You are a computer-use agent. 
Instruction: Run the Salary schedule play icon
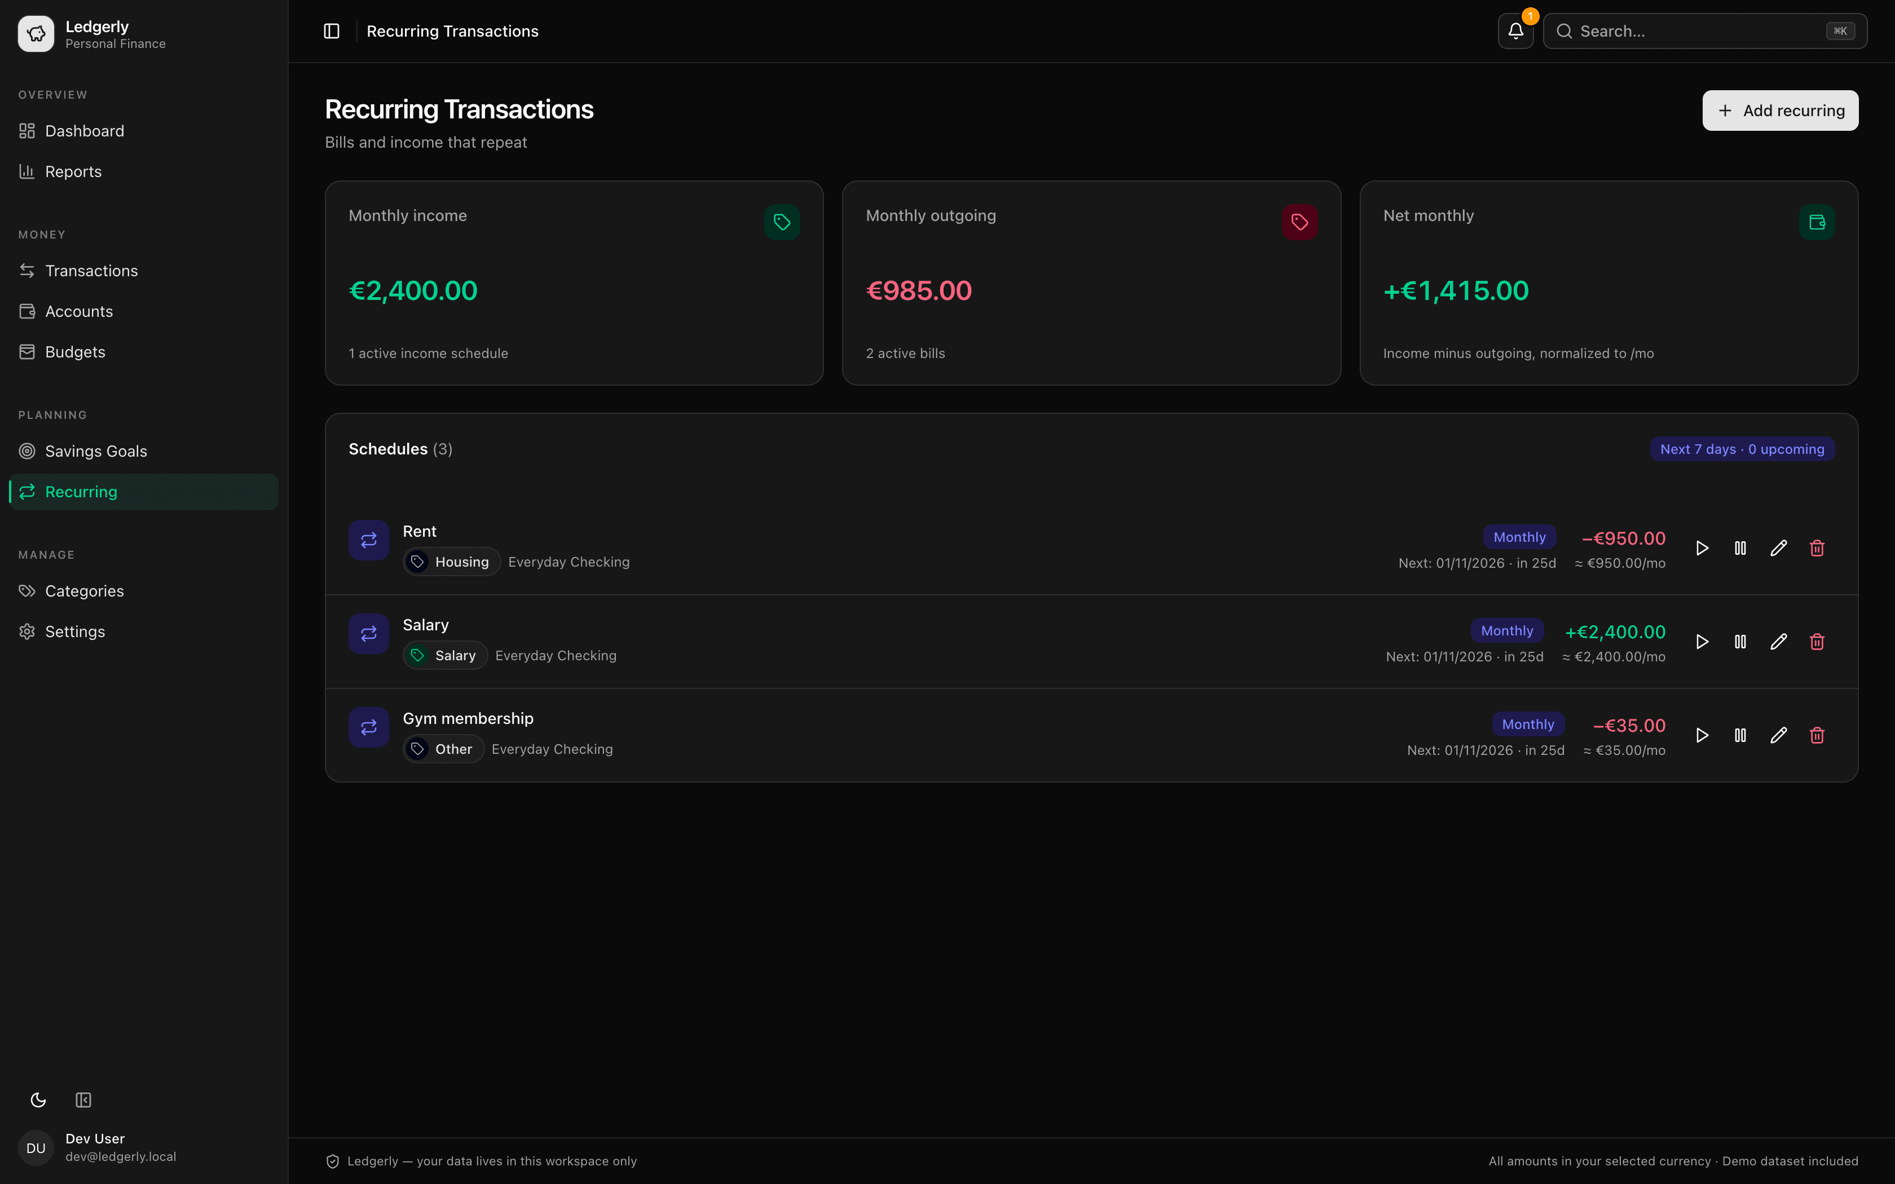pyautogui.click(x=1702, y=642)
